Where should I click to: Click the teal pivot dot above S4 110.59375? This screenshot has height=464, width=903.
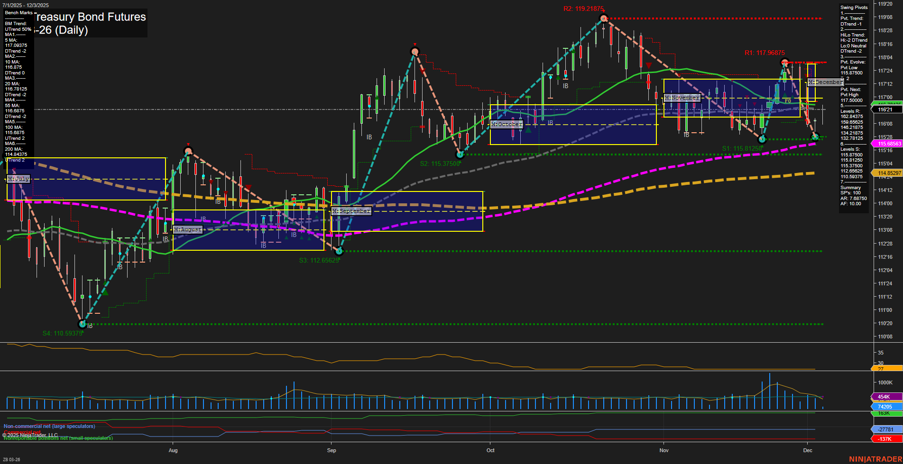coord(82,324)
